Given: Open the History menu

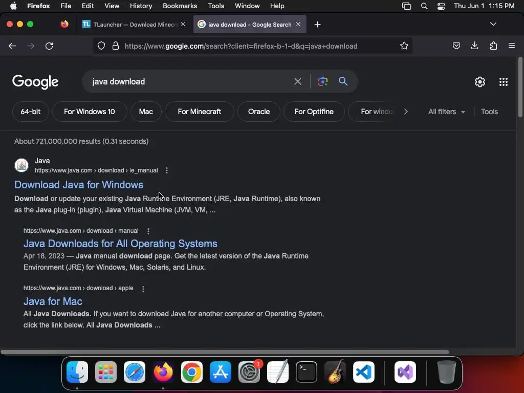Looking at the screenshot, I should 141,6.
